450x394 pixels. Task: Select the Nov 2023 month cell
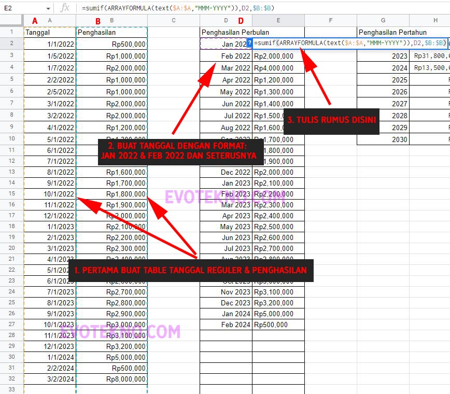tap(226, 292)
